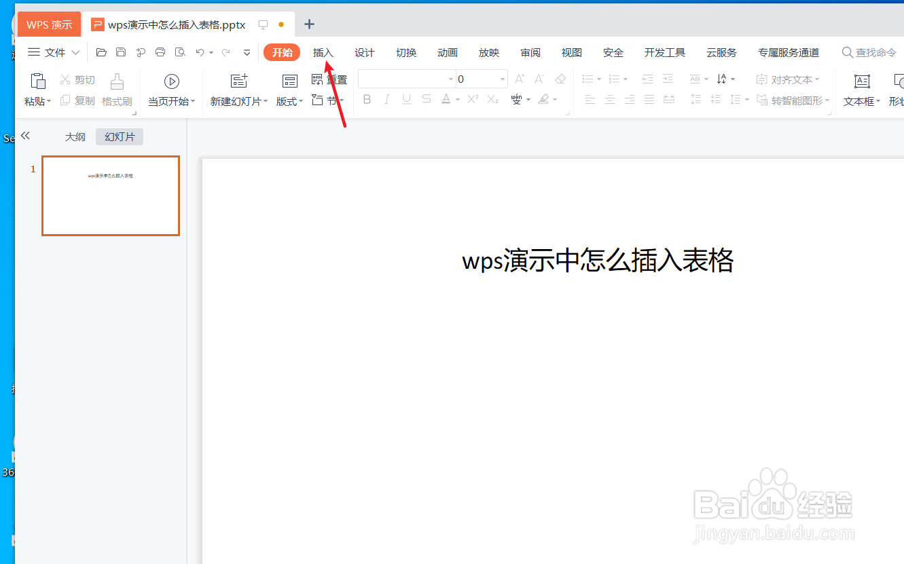Image resolution: width=904 pixels, height=564 pixels.
Task: Click the Copy (复制) button
Action: coord(77,100)
